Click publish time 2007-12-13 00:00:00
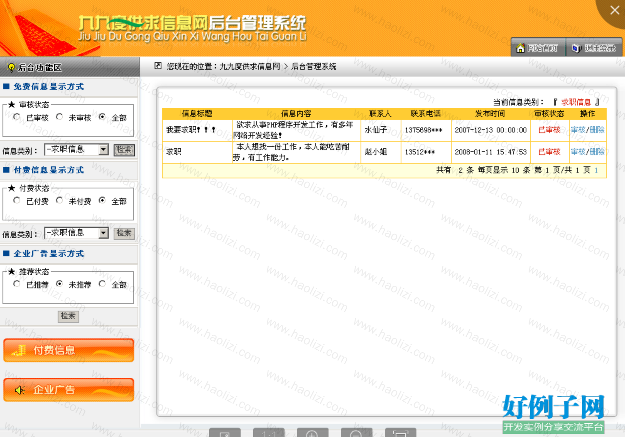The width and height of the screenshot is (625, 437). coord(491,130)
